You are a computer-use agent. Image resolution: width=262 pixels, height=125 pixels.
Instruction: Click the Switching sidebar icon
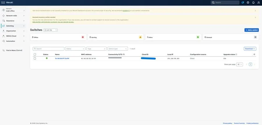coord(3,26)
